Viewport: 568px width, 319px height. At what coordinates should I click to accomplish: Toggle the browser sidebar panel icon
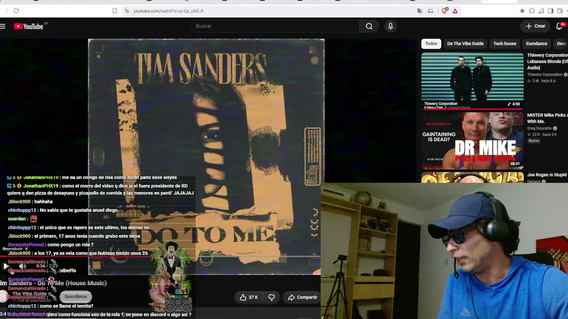pos(550,11)
